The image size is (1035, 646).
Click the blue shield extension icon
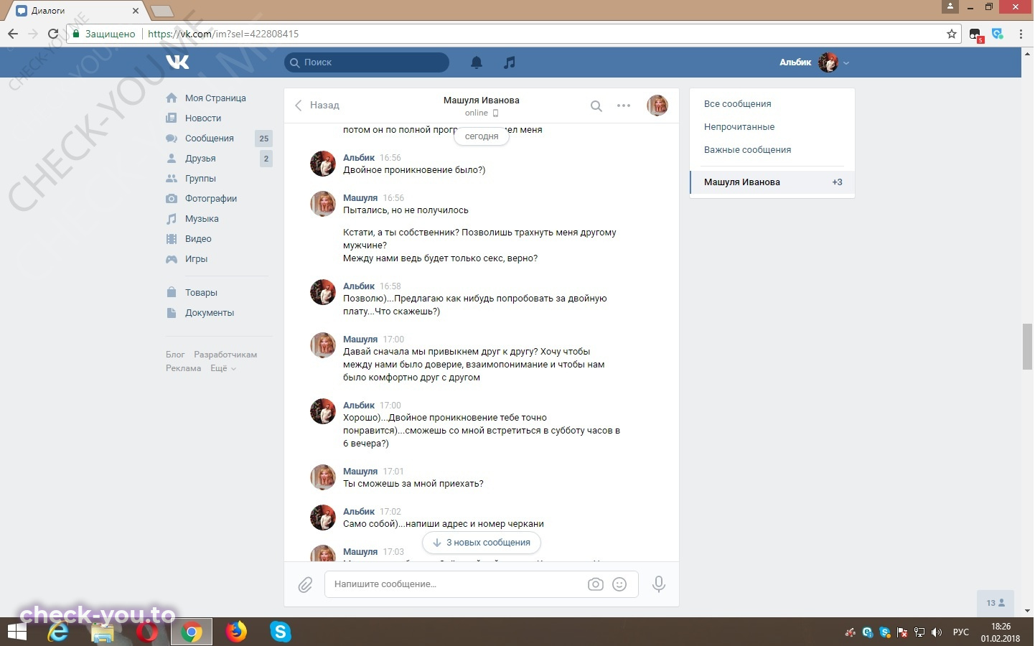(x=998, y=34)
